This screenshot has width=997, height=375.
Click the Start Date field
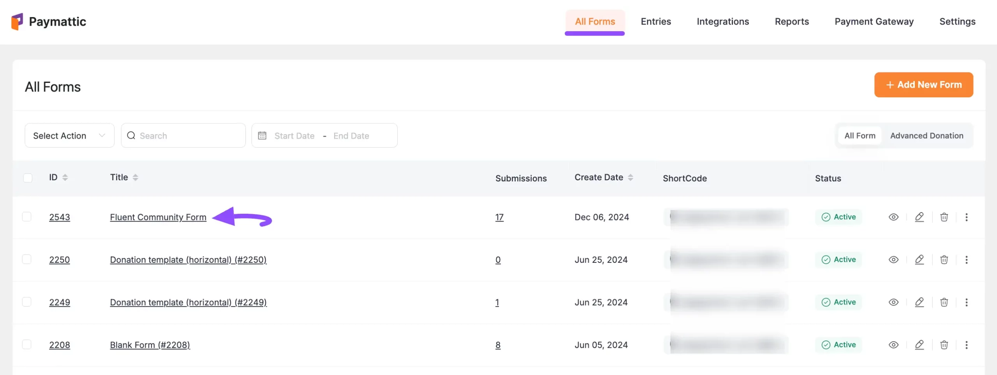[x=294, y=136]
